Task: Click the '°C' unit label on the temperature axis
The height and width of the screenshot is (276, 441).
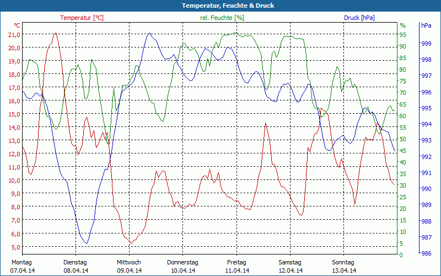Action: coord(17,25)
